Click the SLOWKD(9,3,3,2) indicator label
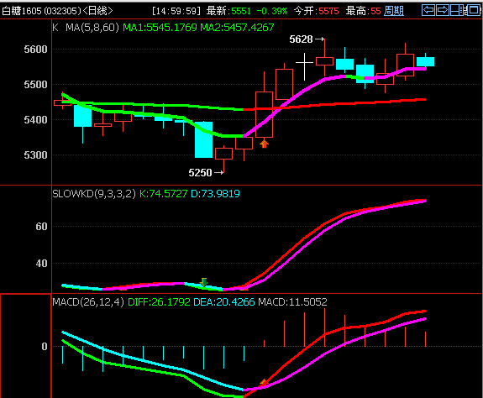This screenshot has height=398, width=483. point(94,194)
